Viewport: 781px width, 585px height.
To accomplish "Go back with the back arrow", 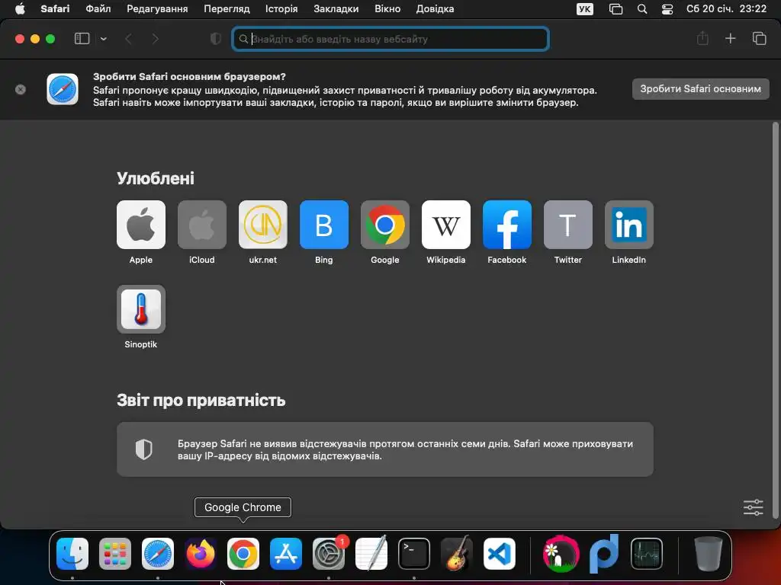I will (x=128, y=39).
